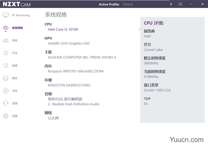
Task: Click the Default active profile name
Action: coord(128,4)
